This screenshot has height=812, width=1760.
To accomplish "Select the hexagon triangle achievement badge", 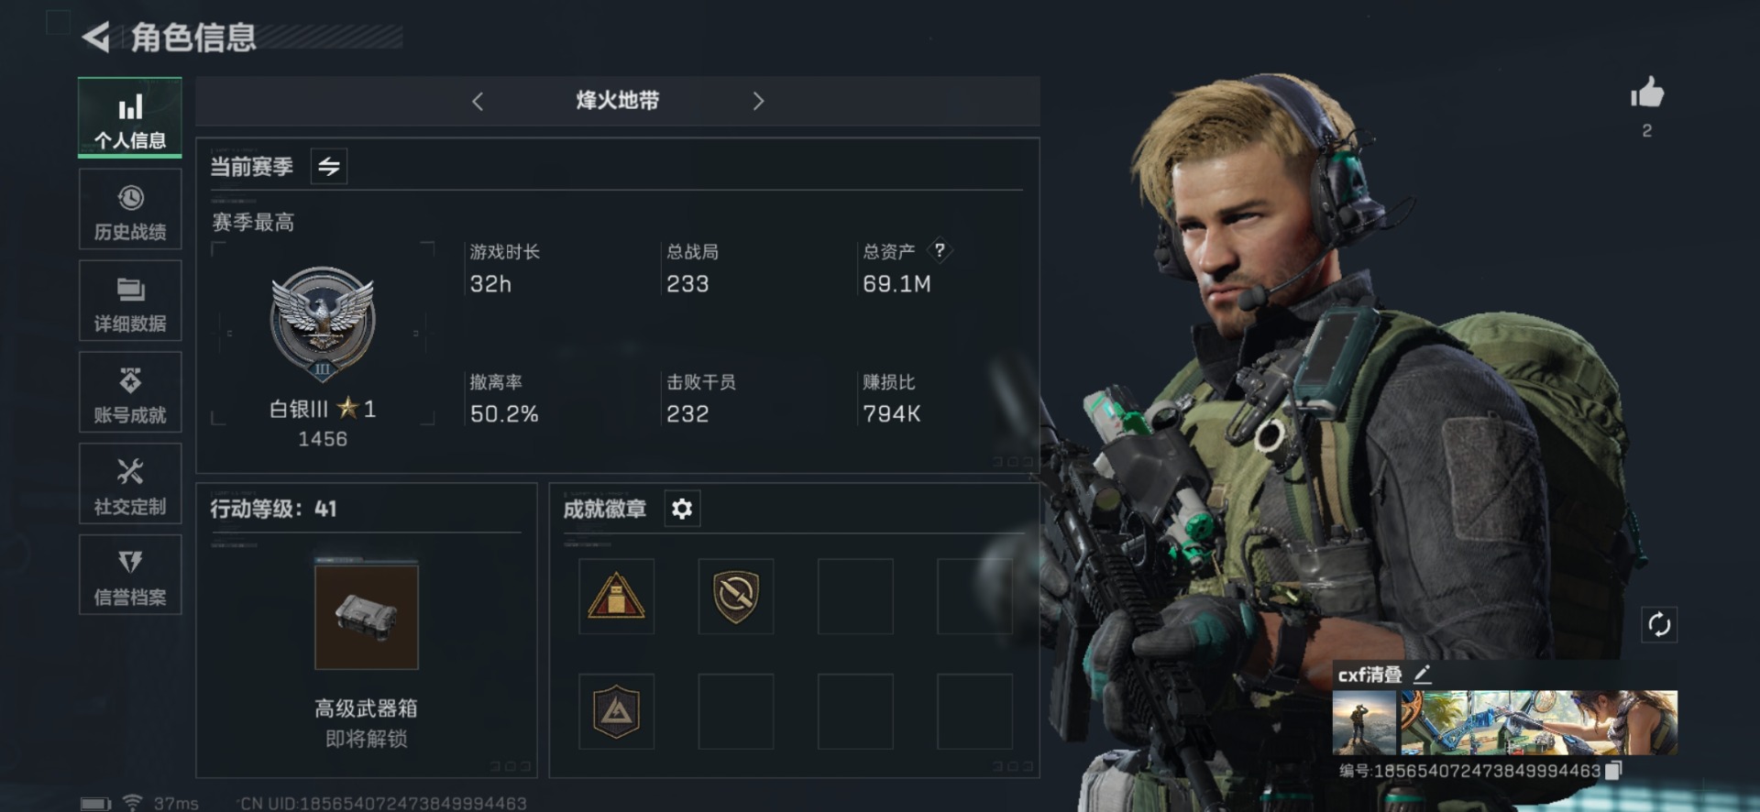I will tap(616, 711).
